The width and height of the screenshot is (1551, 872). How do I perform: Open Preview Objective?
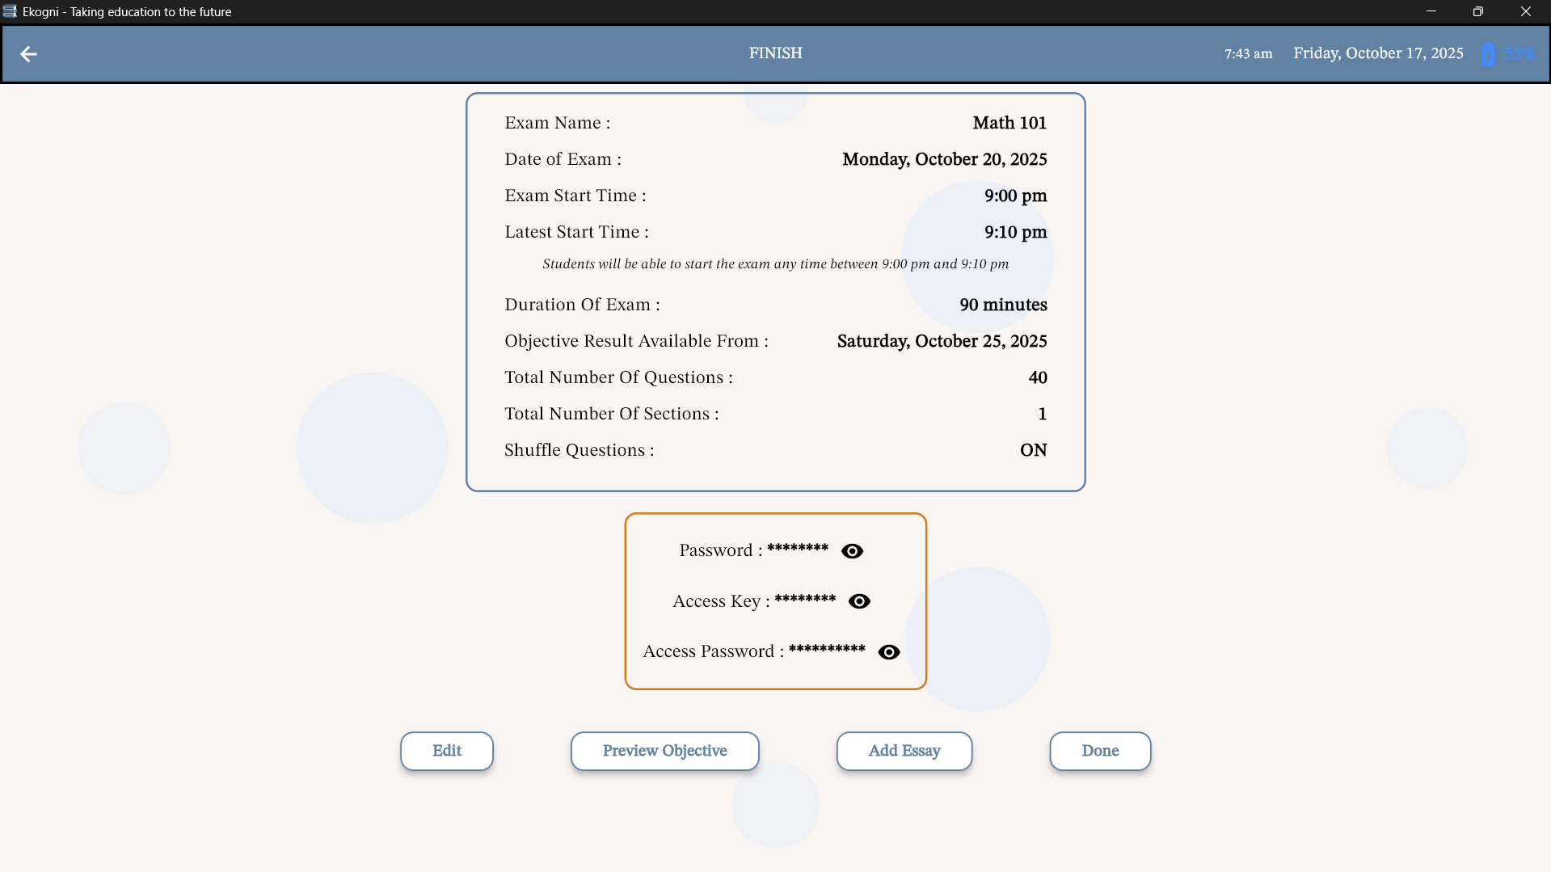click(x=664, y=751)
